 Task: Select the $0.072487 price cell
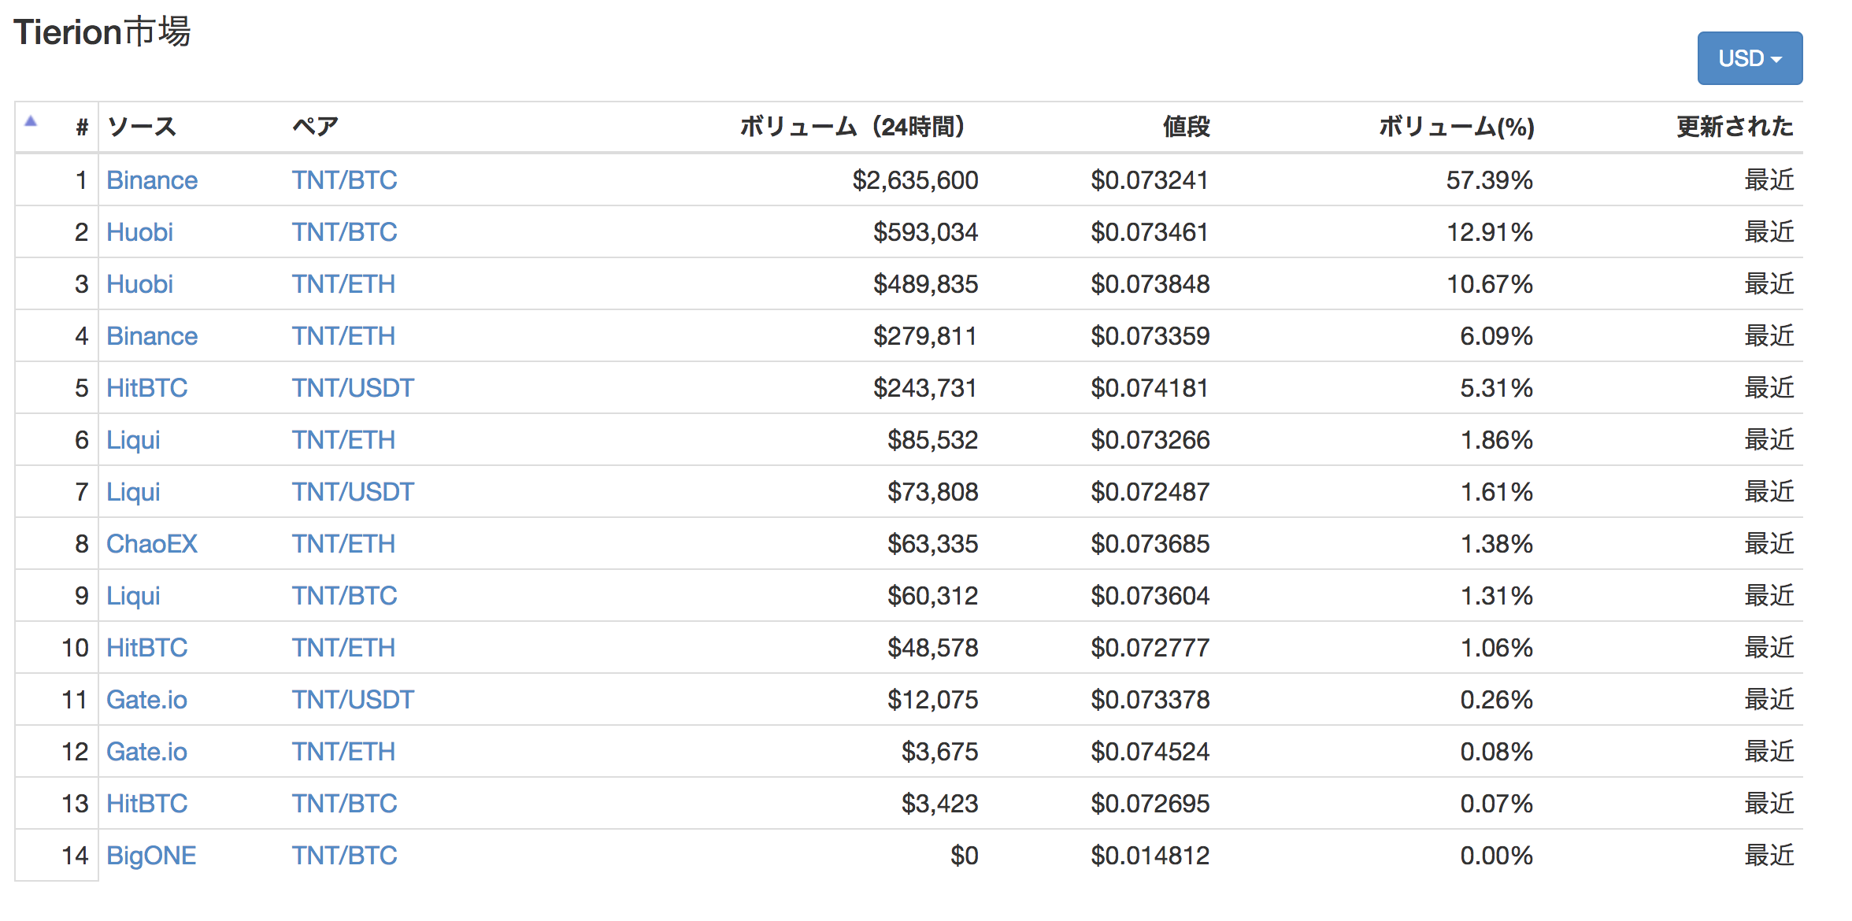pyautogui.click(x=1150, y=492)
